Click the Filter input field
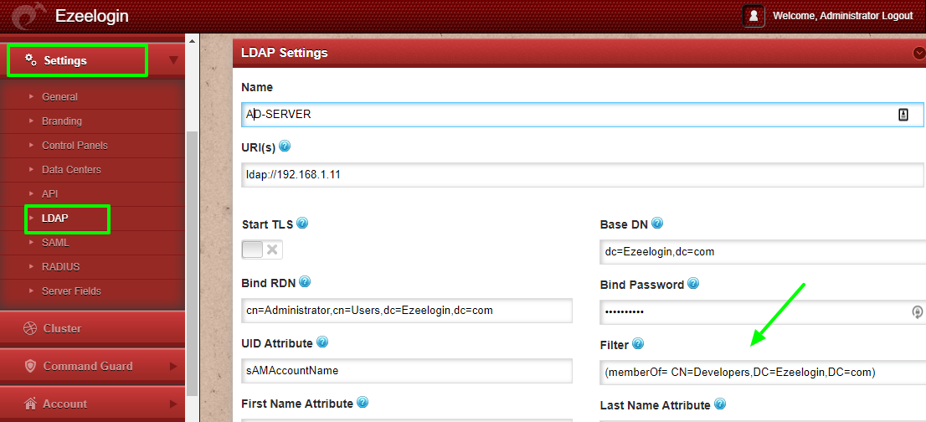The width and height of the screenshot is (926, 422). pos(763,373)
